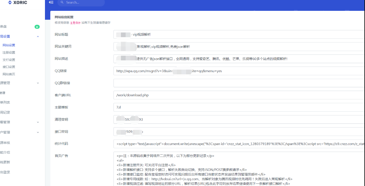
Task: Open the 源审核 sidebar item
Action: coord(5,143)
